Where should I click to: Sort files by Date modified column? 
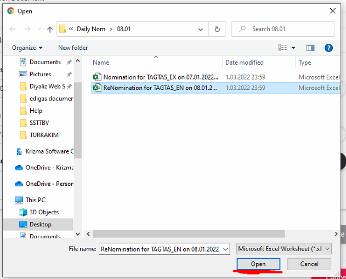coord(245,62)
